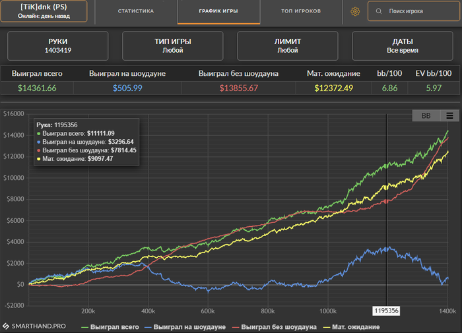This screenshot has width=462, height=333.
Task: Click tooltip header 'Рука: 1195356'
Action: [x=57, y=125]
